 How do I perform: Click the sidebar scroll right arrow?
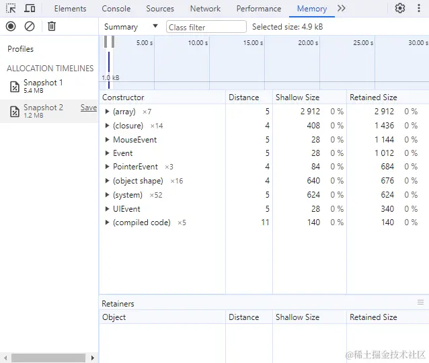[x=93, y=358]
